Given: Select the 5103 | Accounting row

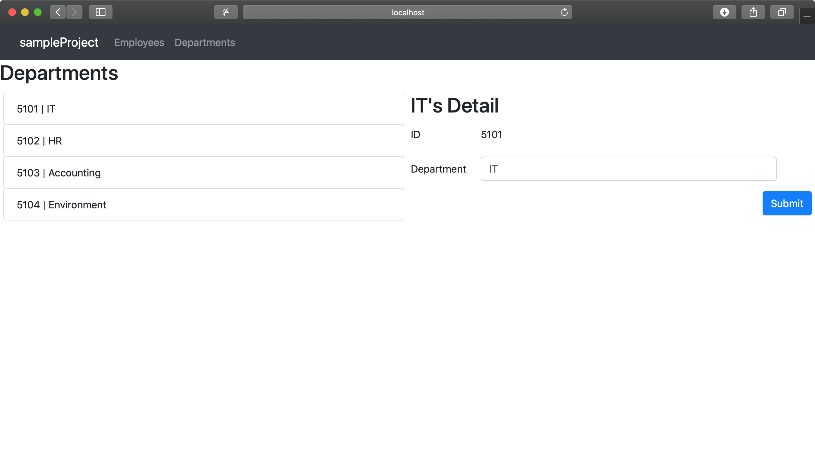Looking at the screenshot, I should pos(203,173).
